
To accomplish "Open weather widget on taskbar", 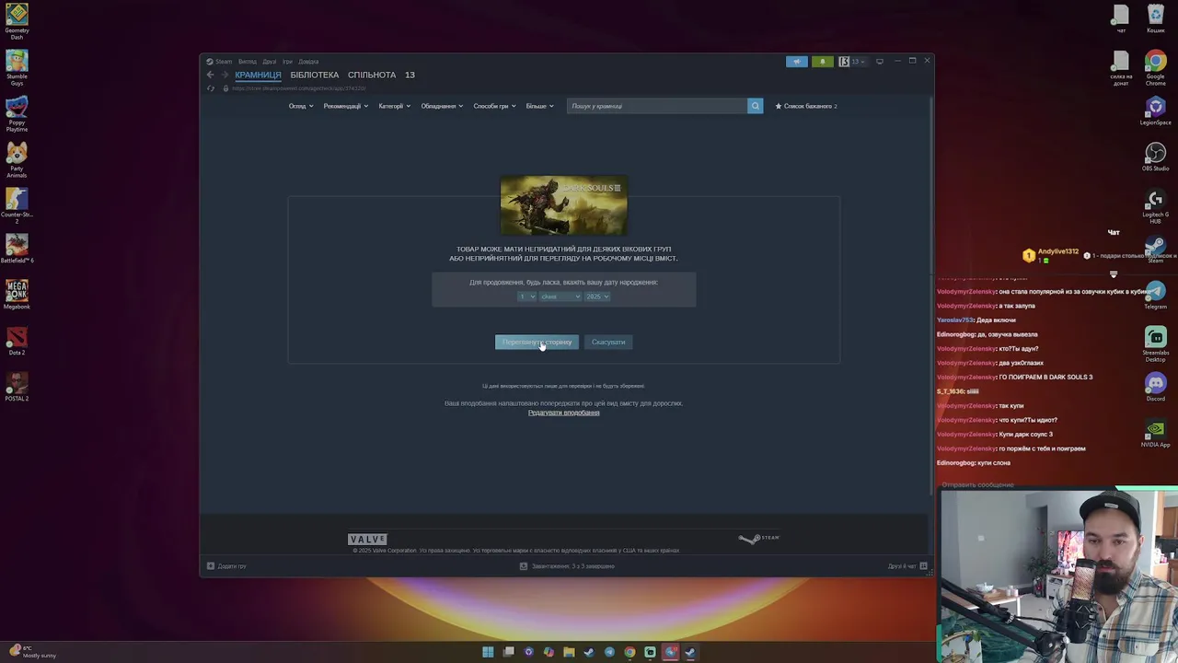I will point(33,651).
